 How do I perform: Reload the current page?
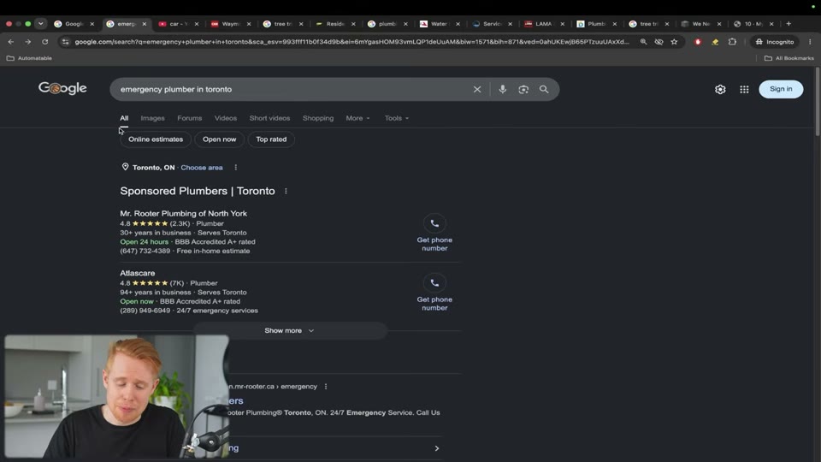(45, 42)
